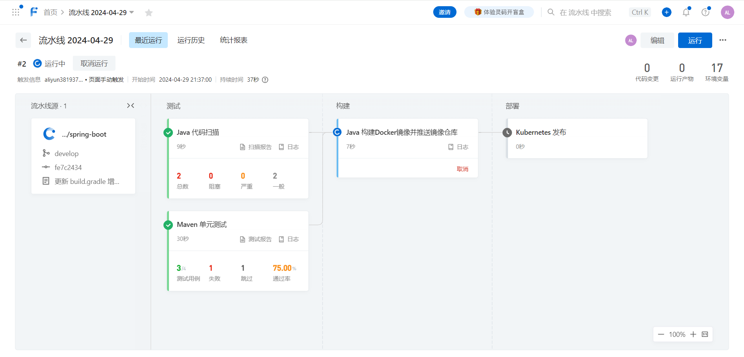Click the 编辑 button

coord(657,40)
